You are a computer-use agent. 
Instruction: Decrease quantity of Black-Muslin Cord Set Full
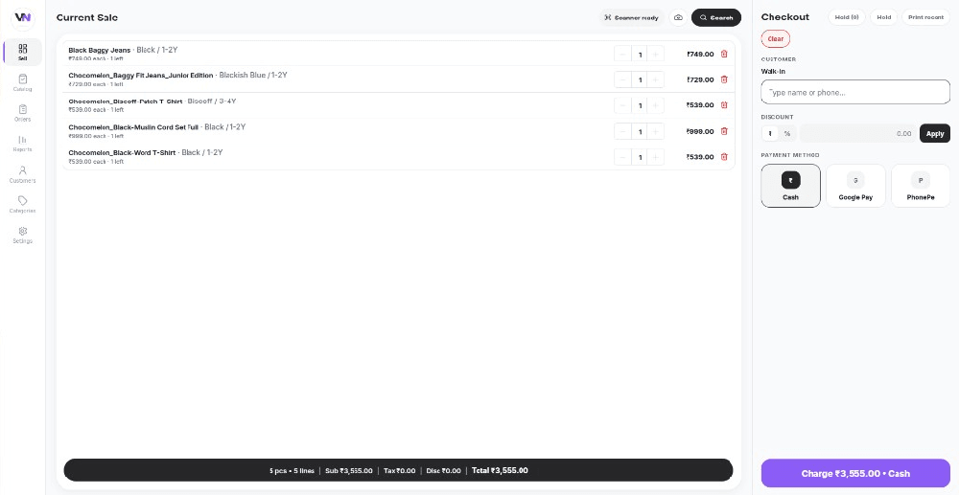click(x=622, y=132)
